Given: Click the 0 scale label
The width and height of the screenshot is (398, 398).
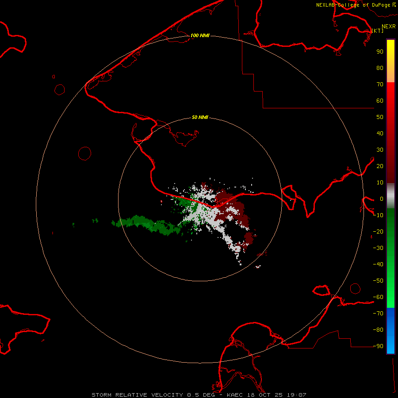Looking at the screenshot, I should 382,199.
